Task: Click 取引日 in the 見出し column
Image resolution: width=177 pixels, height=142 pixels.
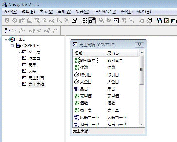Action: point(113,75)
